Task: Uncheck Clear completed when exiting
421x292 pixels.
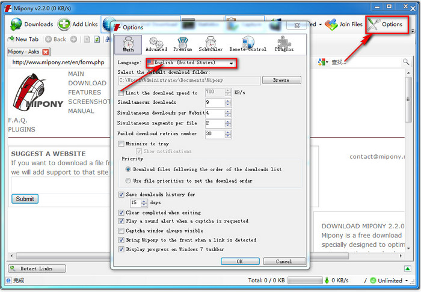Action: click(x=121, y=213)
